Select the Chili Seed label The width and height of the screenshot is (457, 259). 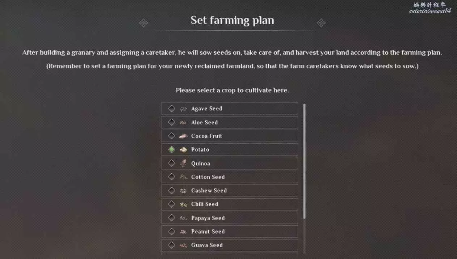(x=205, y=204)
